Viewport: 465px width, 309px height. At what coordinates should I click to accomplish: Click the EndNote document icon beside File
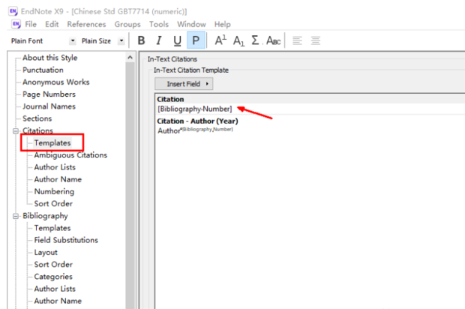pyautogui.click(x=16, y=24)
